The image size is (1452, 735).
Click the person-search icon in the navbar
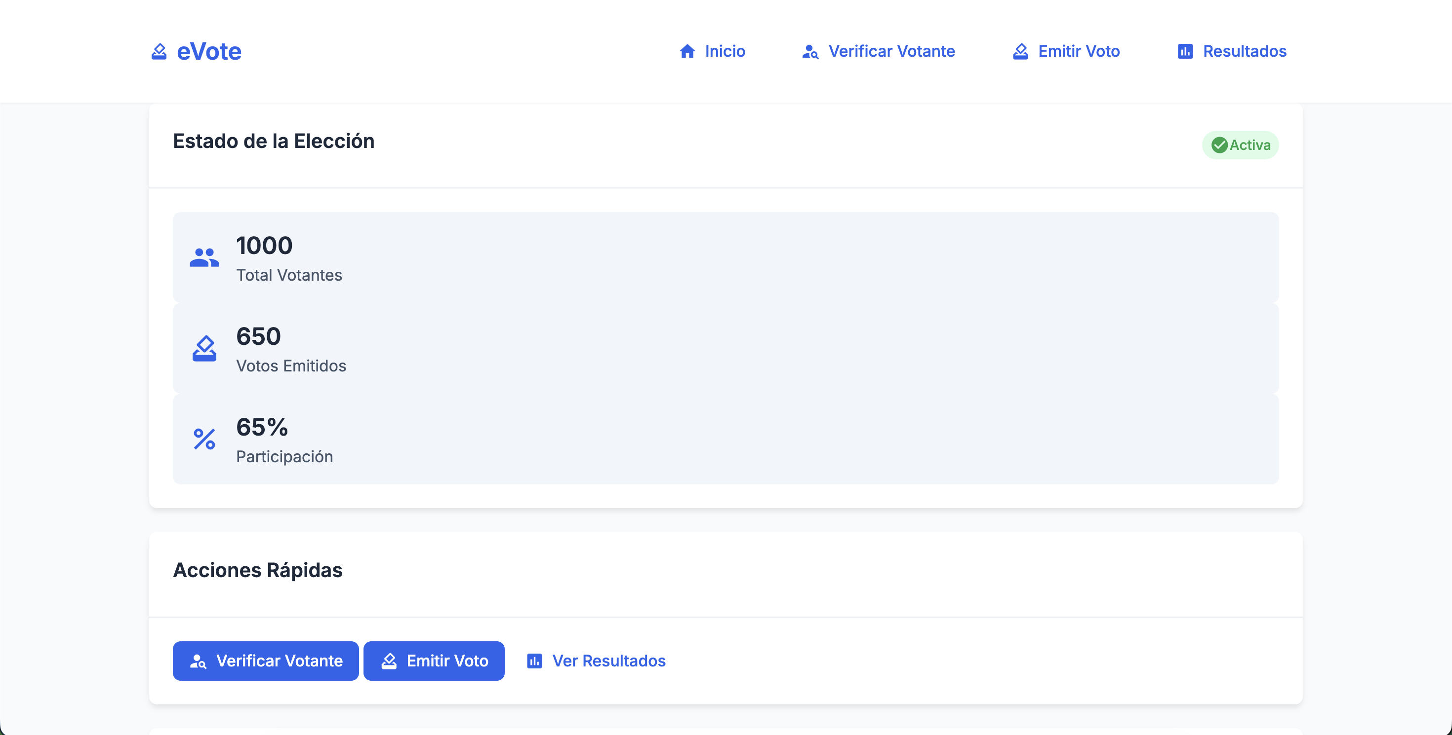point(810,51)
